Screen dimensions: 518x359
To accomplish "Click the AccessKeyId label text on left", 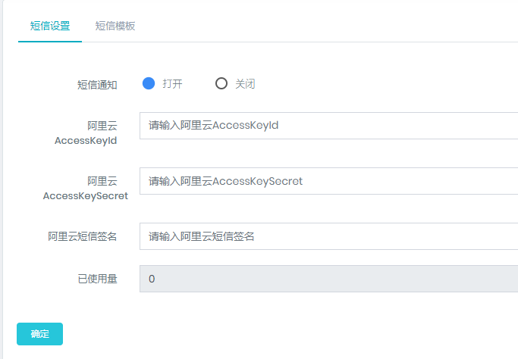I will 86,140.
